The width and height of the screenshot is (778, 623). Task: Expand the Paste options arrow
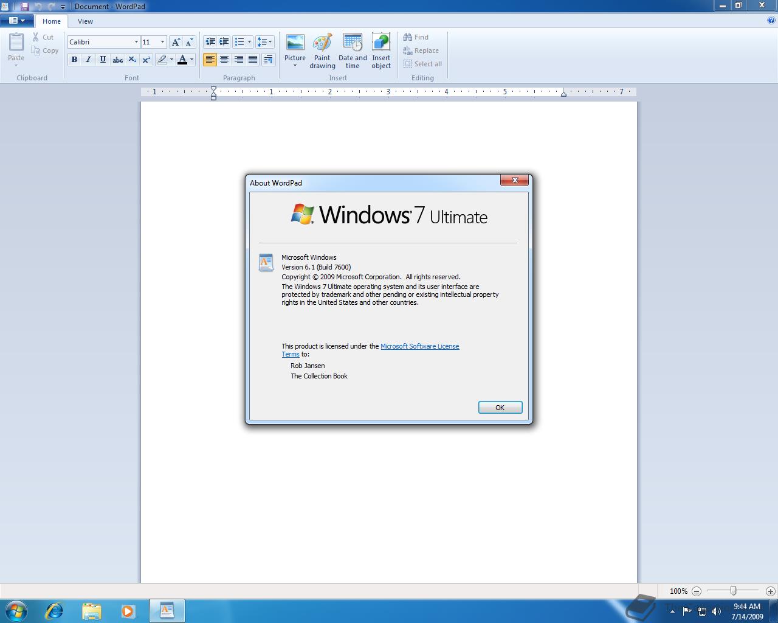[x=16, y=65]
